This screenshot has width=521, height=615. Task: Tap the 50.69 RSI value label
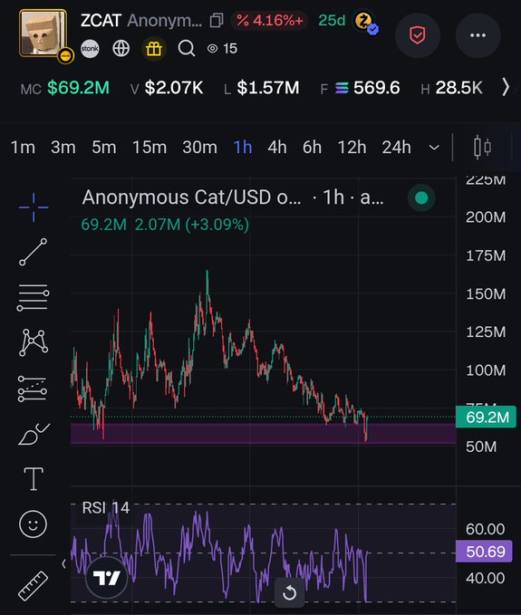[x=484, y=552]
